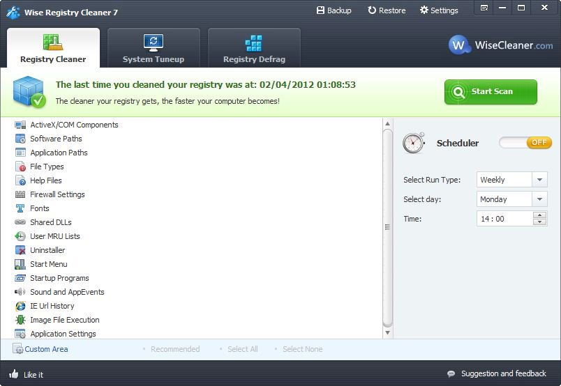Click the feedback speech bubble icon
This screenshot has width=561, height=386.
tap(451, 374)
